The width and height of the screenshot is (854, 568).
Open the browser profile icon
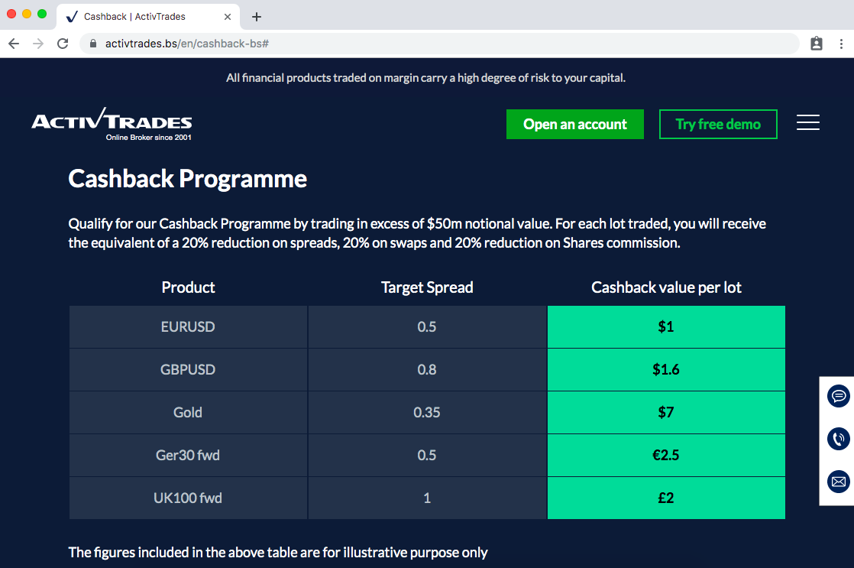[817, 44]
